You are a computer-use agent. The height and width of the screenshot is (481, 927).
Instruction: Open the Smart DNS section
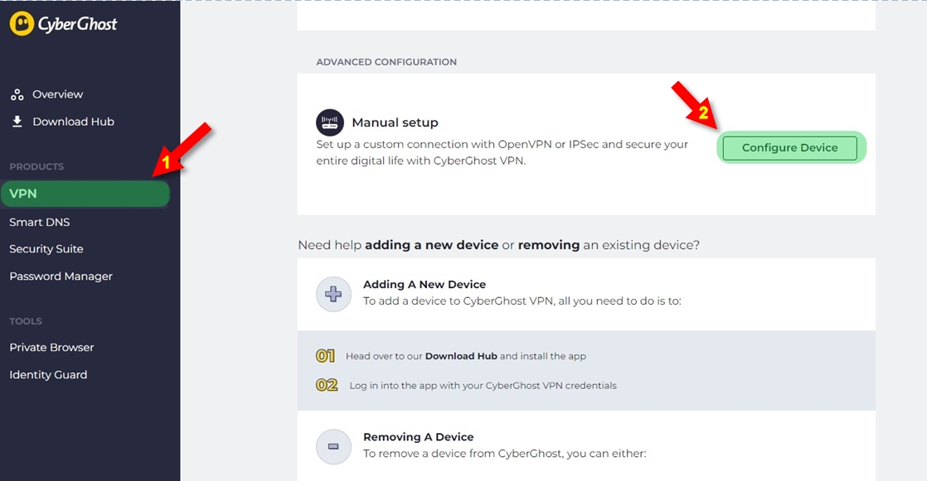(39, 222)
